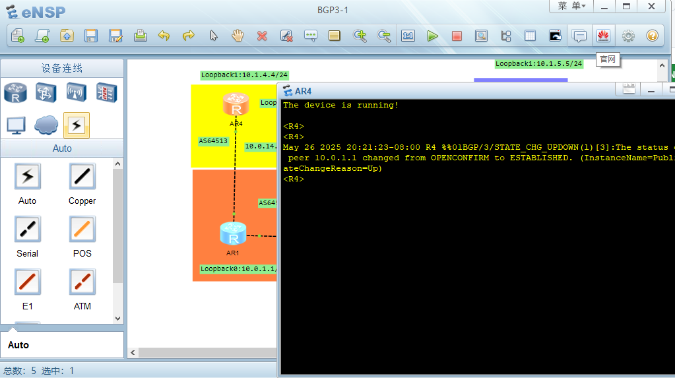Start devices with green play button
Screen dimensions: 675x378
point(433,36)
